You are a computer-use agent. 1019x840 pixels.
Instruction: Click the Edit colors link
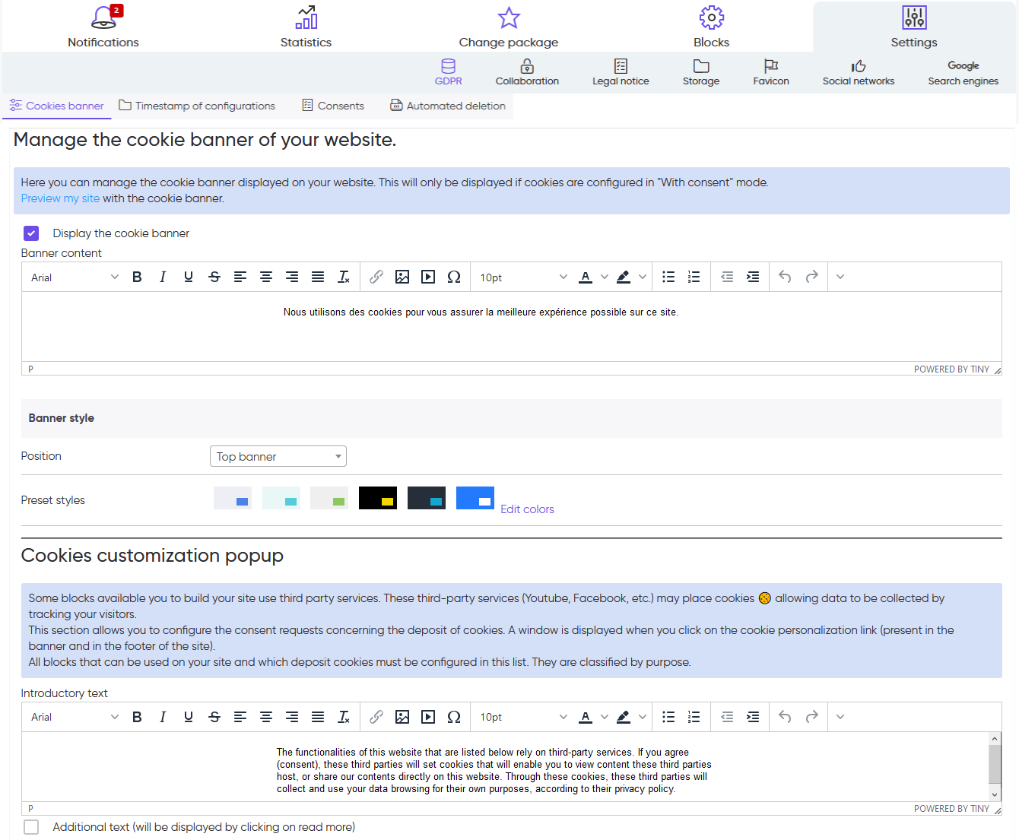(527, 509)
